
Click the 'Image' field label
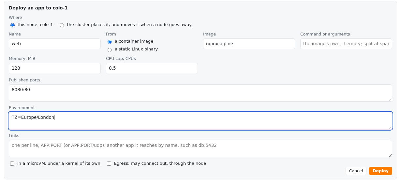[209, 34]
